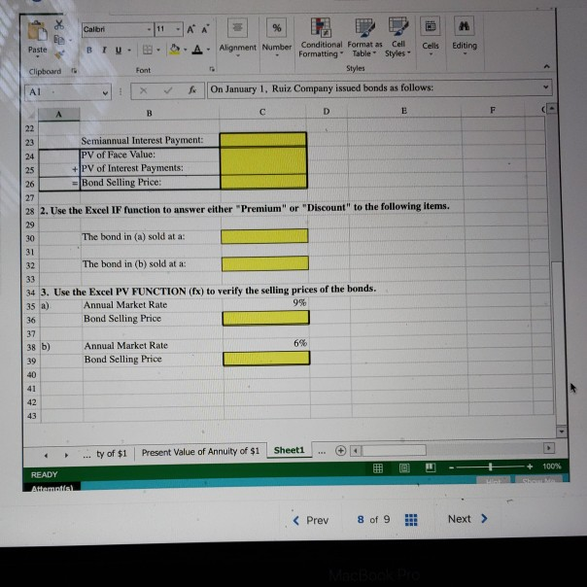Go to Next question
Viewport: 587px width, 587px height.
468,519
